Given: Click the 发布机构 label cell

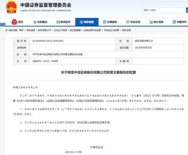Looking at the screenshot, I should 21,48.
